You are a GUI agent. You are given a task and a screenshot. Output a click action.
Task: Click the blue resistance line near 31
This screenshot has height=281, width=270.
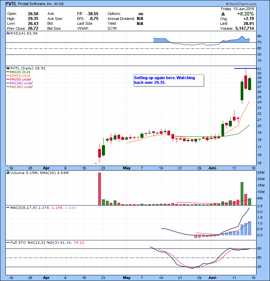[245, 68]
